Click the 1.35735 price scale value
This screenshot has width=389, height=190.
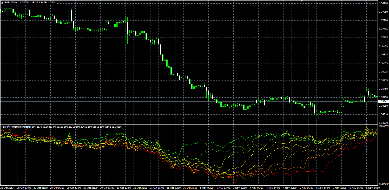click(x=384, y=80)
